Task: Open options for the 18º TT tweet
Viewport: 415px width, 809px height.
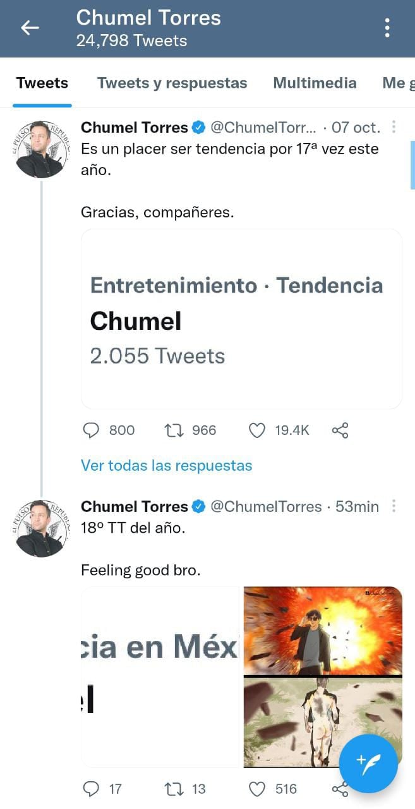Action: (x=394, y=508)
